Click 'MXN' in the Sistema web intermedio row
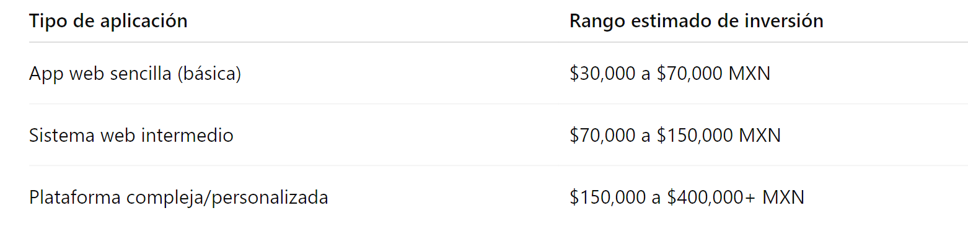Screen dimensions: 968x239 [x=760, y=135]
